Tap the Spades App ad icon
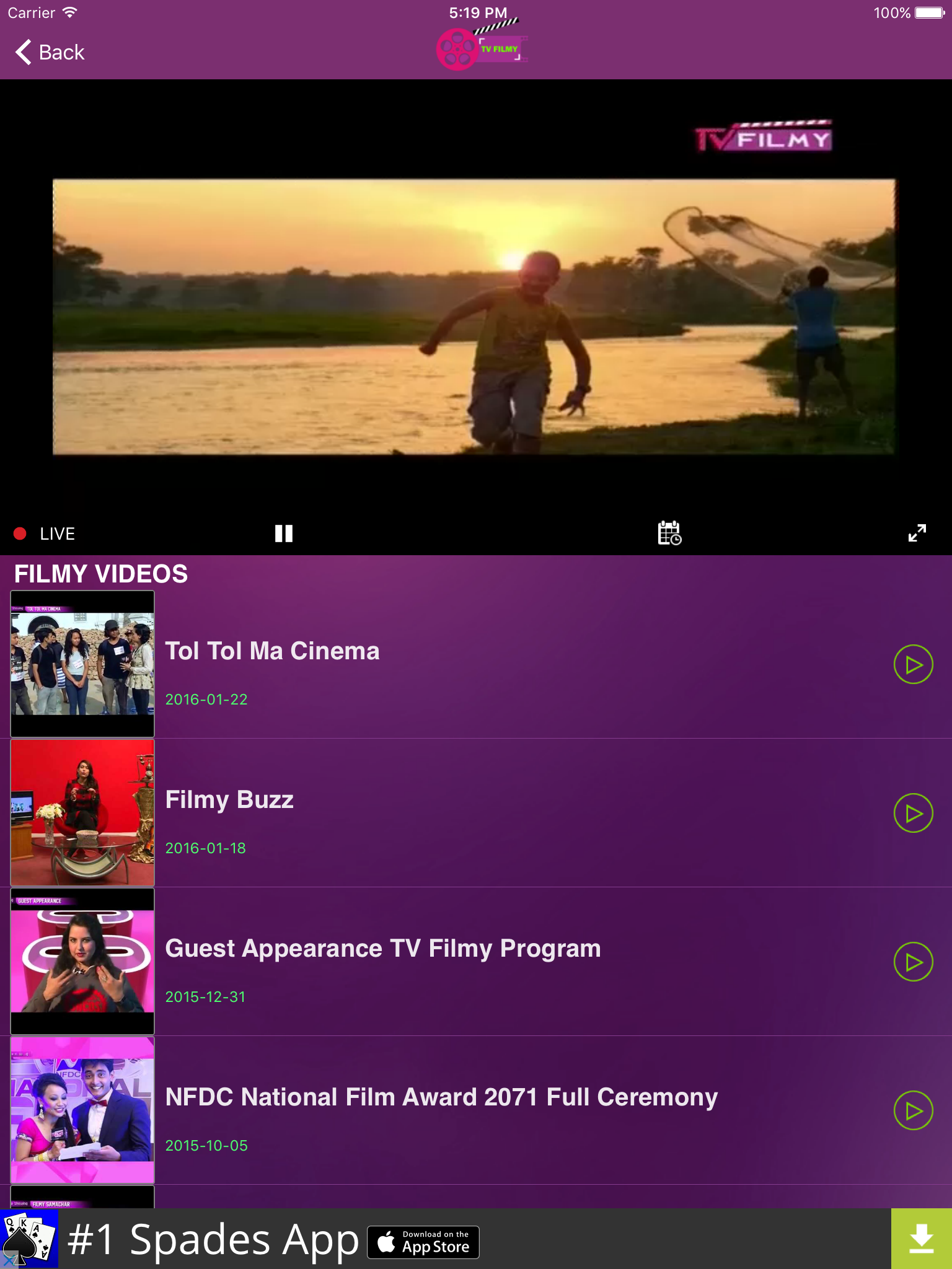The height and width of the screenshot is (1269, 952). click(x=29, y=1239)
